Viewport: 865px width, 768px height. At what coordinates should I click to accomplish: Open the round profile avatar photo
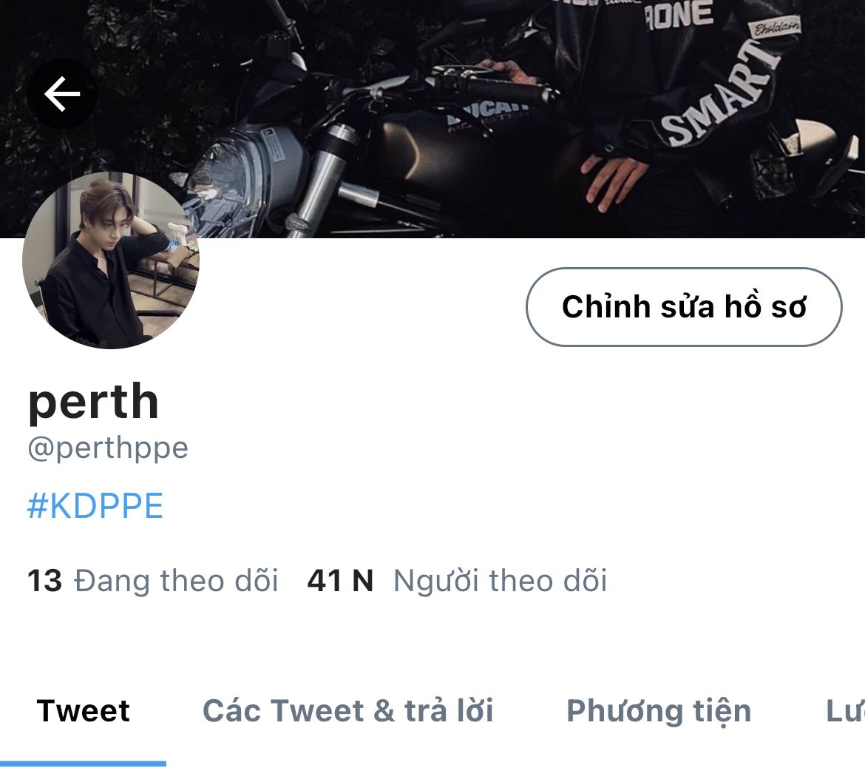pyautogui.click(x=111, y=260)
